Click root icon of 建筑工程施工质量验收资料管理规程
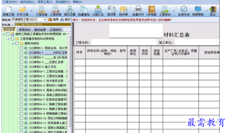 12,34
